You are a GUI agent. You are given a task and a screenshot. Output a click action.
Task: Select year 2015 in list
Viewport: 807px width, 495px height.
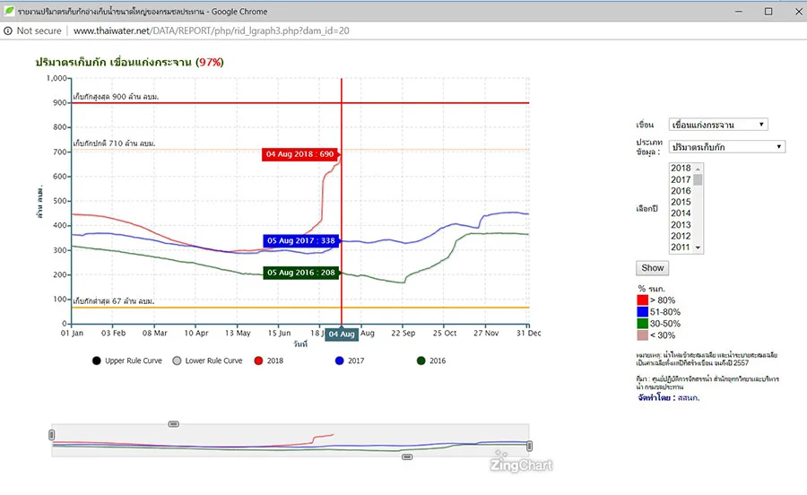click(681, 203)
